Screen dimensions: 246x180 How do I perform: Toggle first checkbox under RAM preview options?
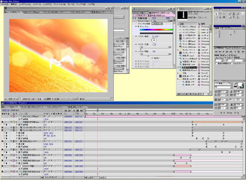coord(216,64)
